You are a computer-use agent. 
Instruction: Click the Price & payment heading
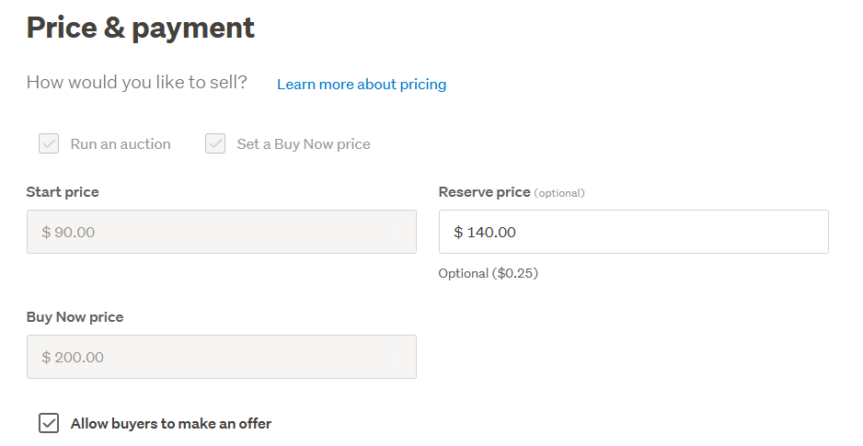click(141, 28)
